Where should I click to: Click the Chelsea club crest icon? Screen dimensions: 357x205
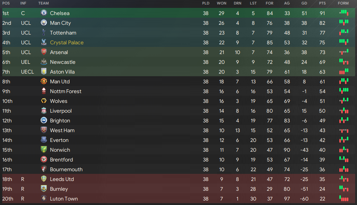click(44, 13)
